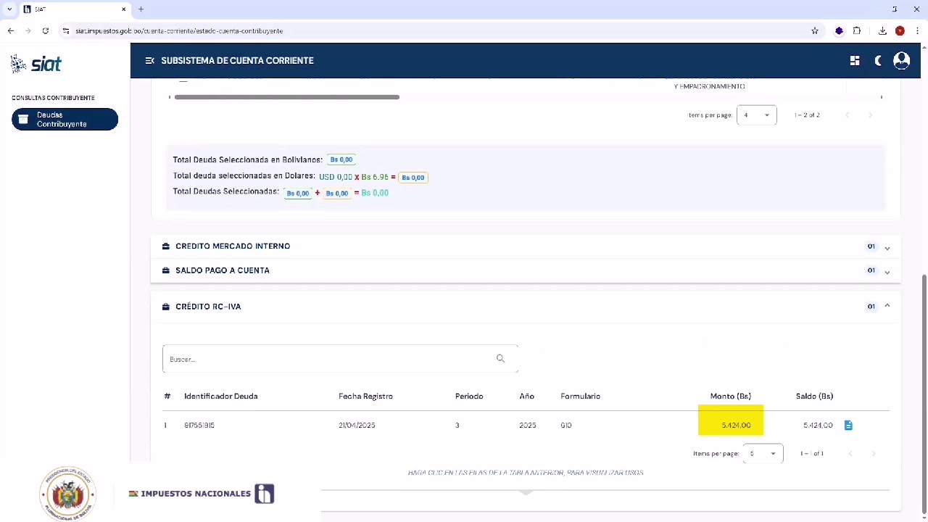Click the horizontal scrollbar of the upper table
The image size is (928, 522).
point(287,97)
